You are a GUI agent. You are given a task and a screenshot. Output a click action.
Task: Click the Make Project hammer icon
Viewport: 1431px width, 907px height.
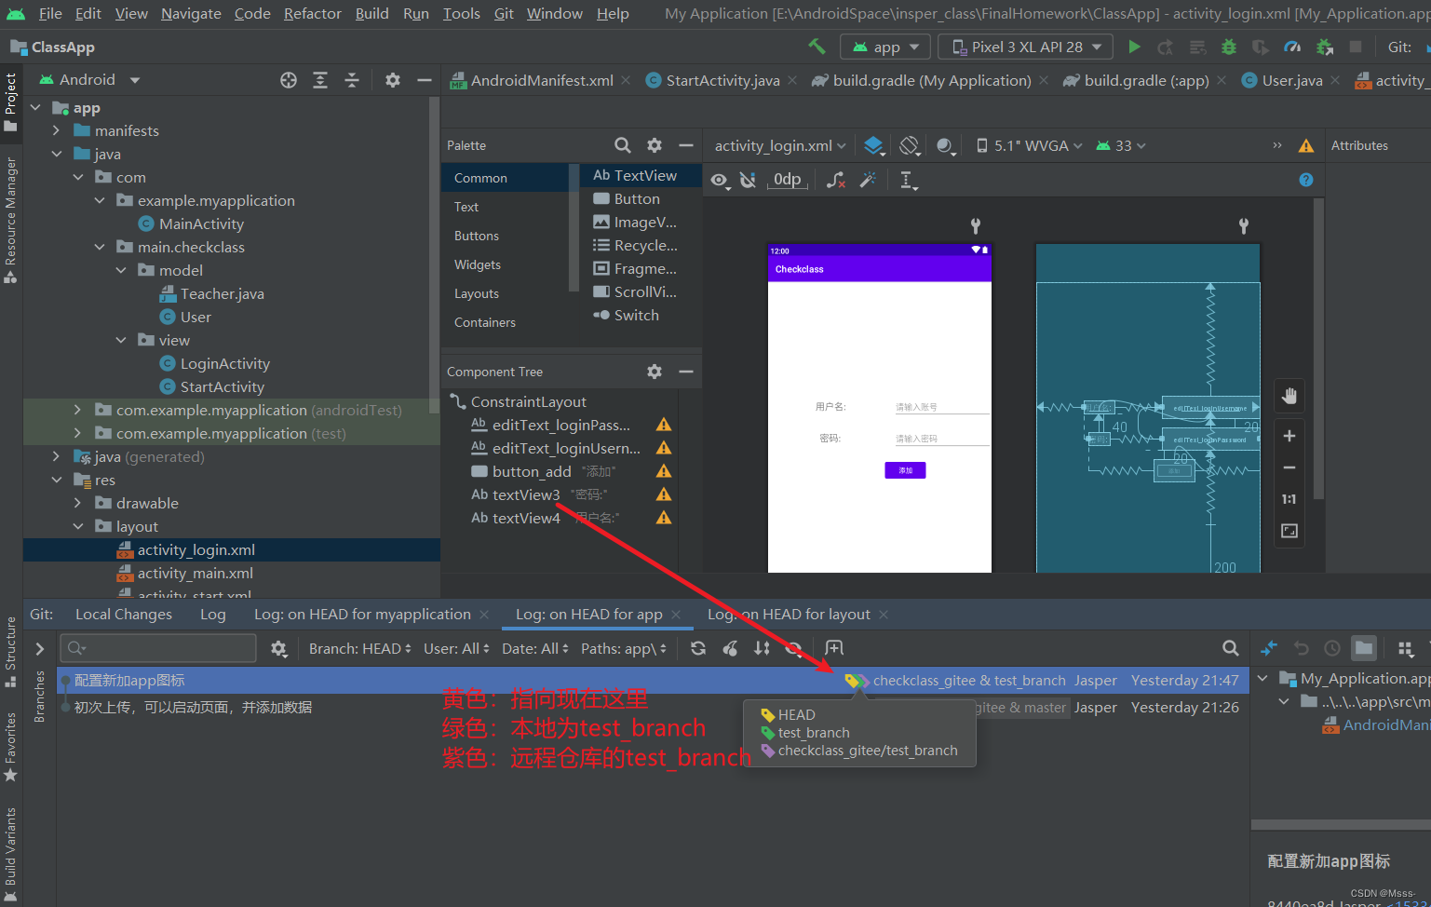click(x=817, y=47)
